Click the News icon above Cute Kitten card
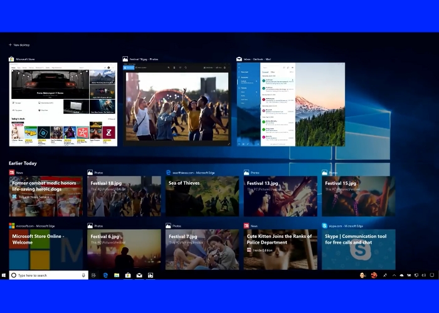439x313 pixels. click(246, 225)
